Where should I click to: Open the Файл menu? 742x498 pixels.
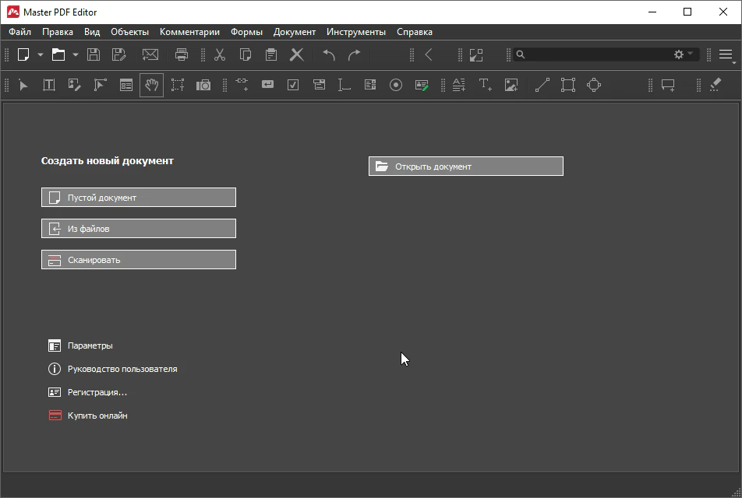(20, 32)
